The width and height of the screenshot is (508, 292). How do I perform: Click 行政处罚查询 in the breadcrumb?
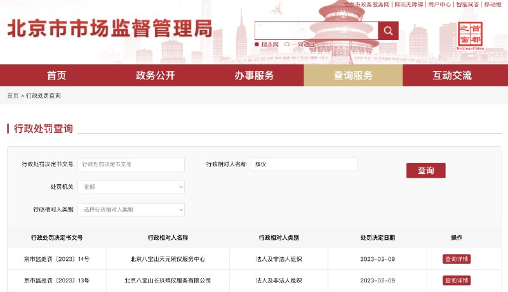point(43,96)
